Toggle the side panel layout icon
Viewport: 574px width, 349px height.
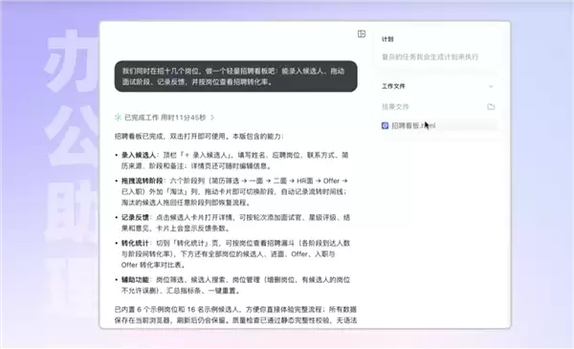click(x=362, y=34)
